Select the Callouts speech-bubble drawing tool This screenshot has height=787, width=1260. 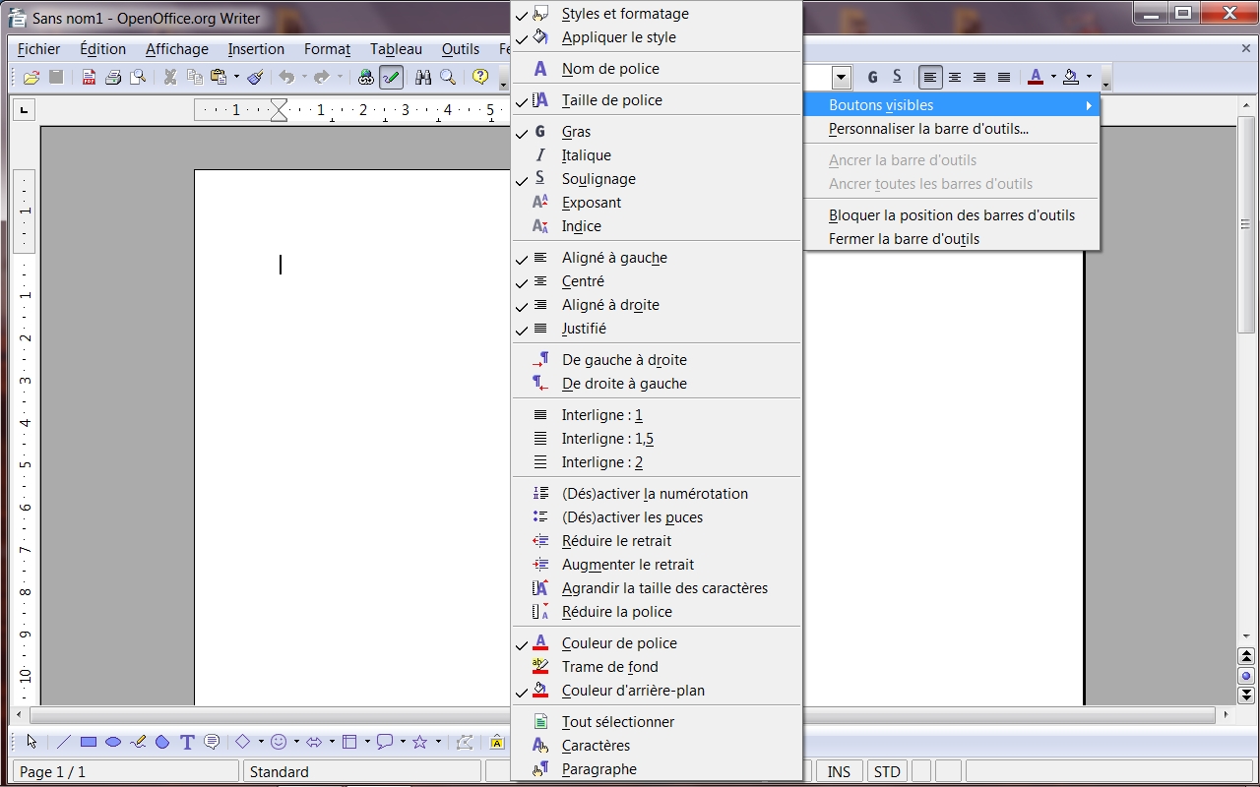pyautogui.click(x=212, y=742)
